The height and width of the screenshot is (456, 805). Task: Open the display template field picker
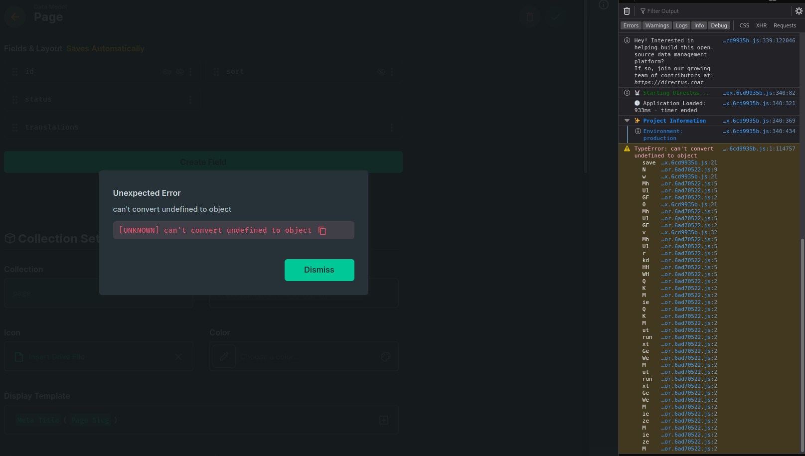click(x=384, y=420)
